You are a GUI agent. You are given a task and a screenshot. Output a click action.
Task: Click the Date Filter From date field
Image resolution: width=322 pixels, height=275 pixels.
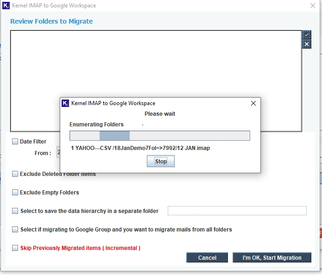pos(58,152)
